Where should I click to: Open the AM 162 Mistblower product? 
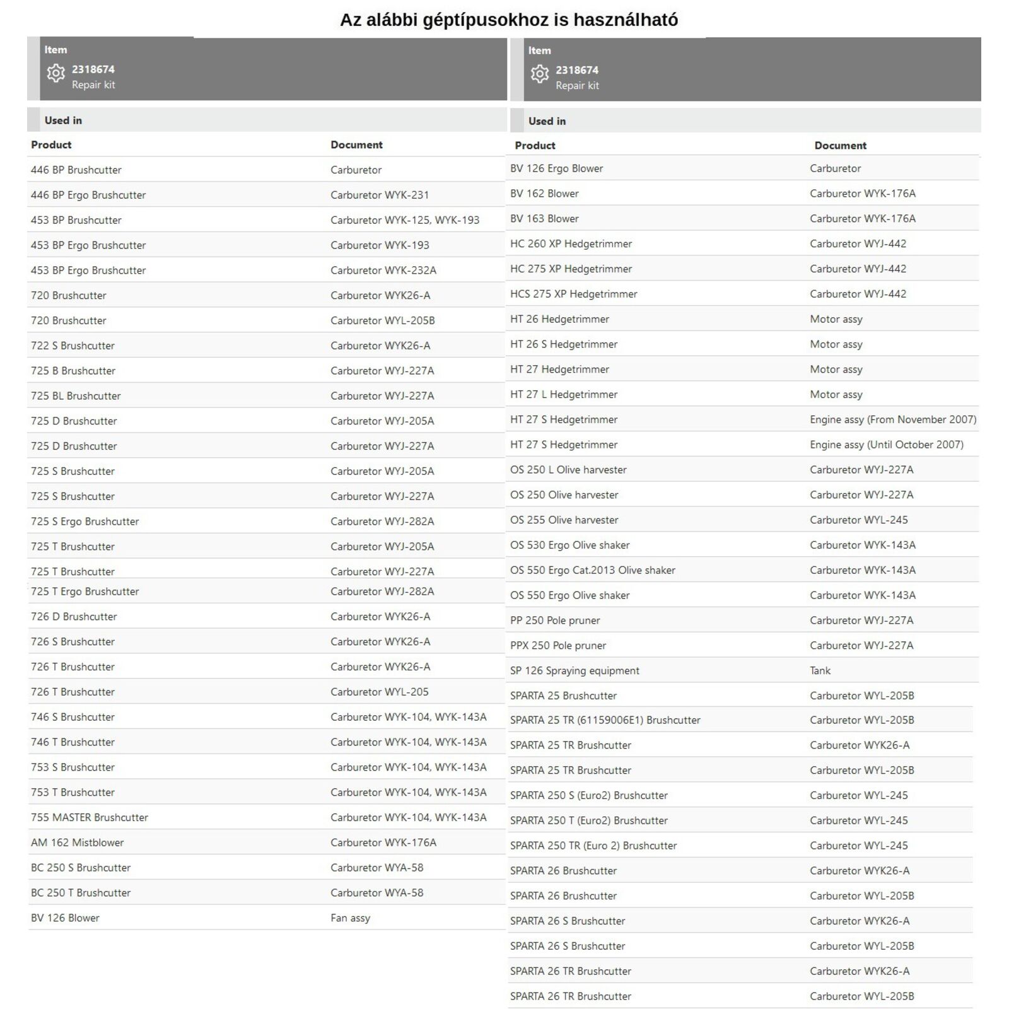77,843
